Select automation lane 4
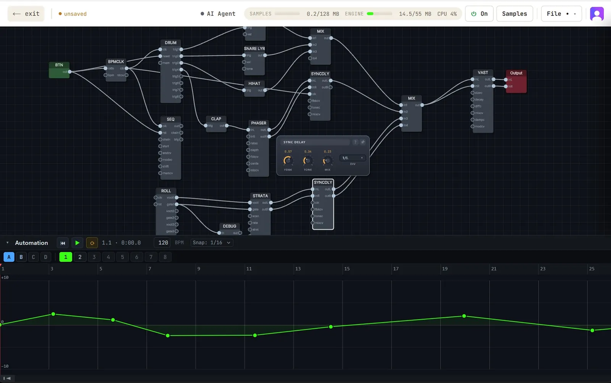The height and width of the screenshot is (383, 611). coord(108,257)
